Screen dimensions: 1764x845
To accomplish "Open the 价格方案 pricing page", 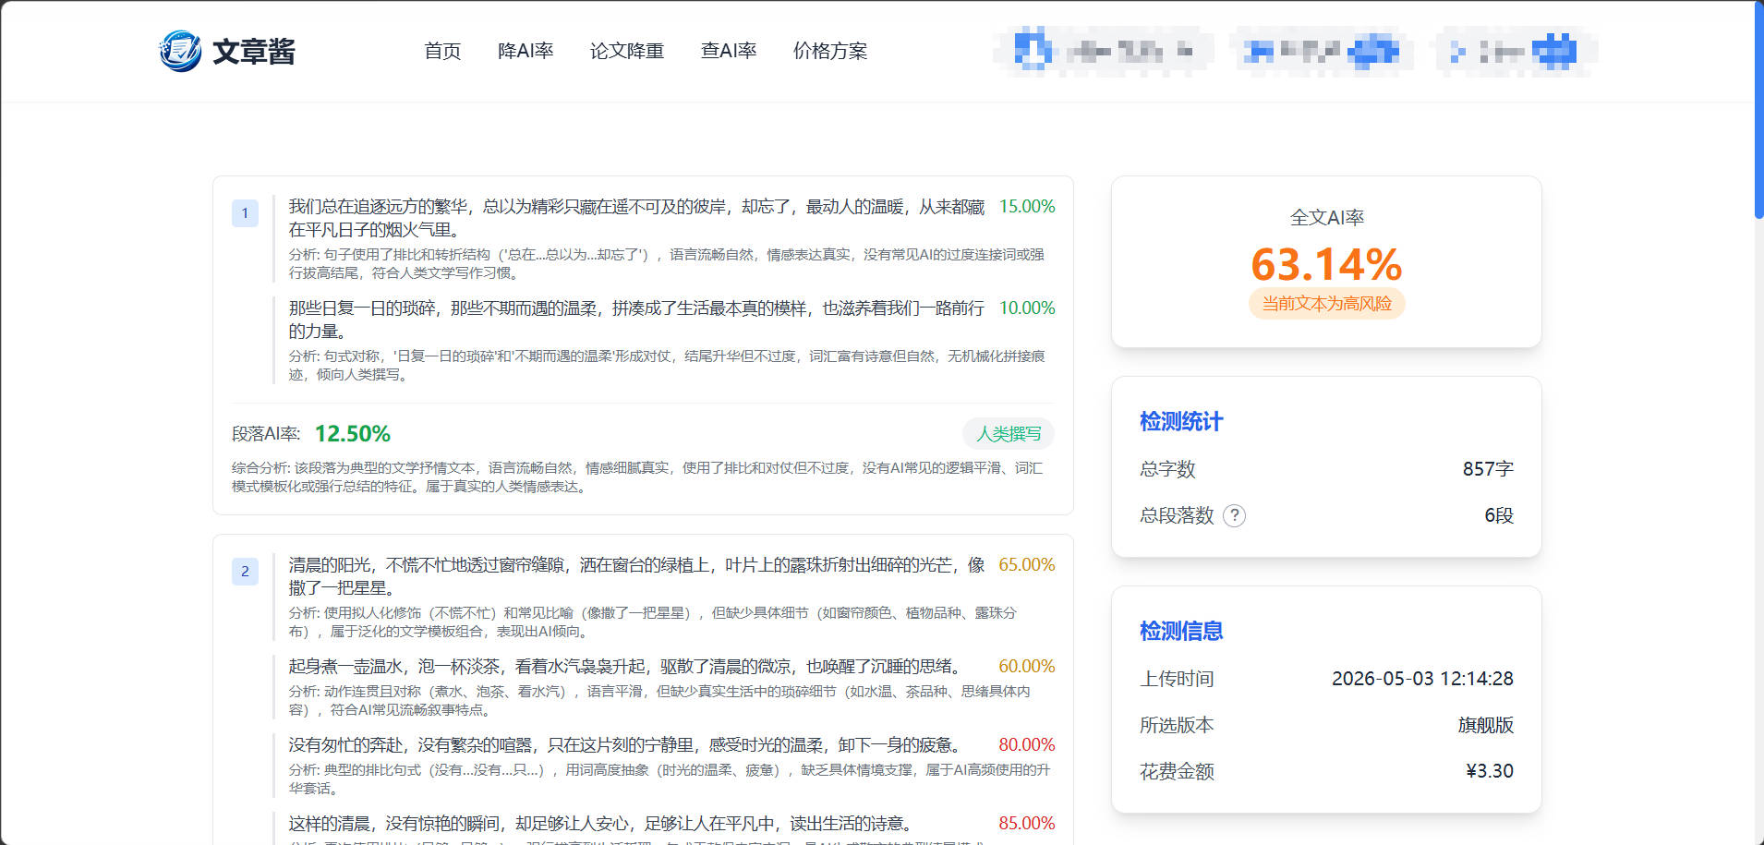I will point(830,51).
